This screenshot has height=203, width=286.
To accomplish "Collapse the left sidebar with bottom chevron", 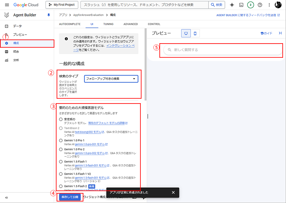I will click(6, 197).
